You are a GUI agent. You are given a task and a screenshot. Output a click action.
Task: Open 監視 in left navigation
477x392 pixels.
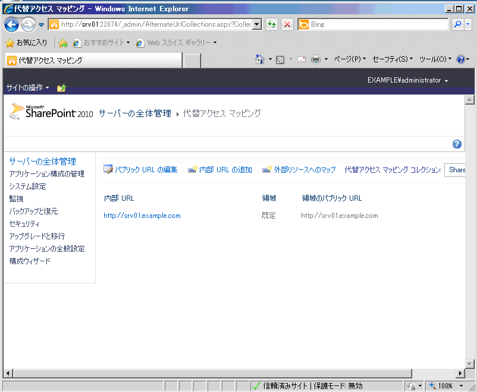click(x=16, y=199)
